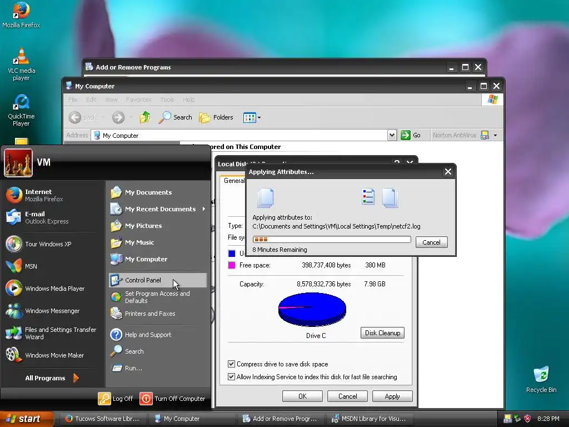Screen dimensions: 569x427
Task: Click Search in the start menu
Action: tap(157, 351)
